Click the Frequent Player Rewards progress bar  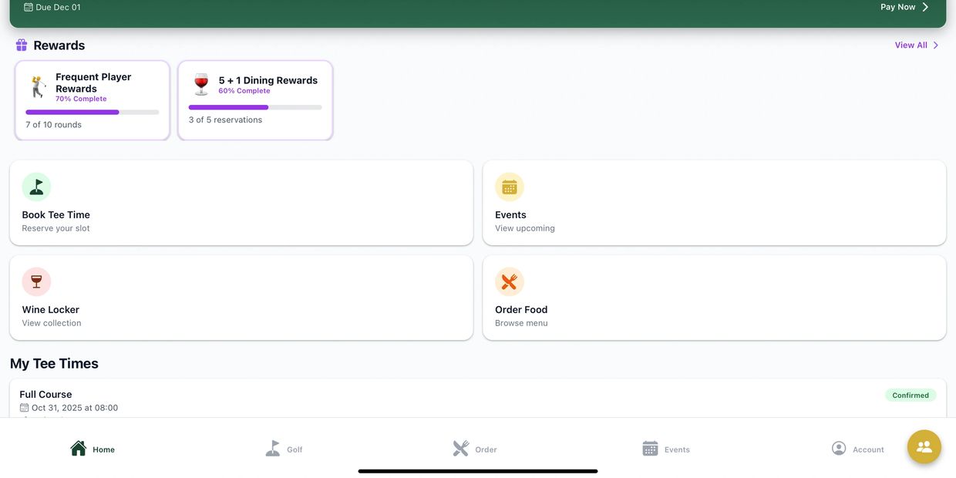[92, 113]
